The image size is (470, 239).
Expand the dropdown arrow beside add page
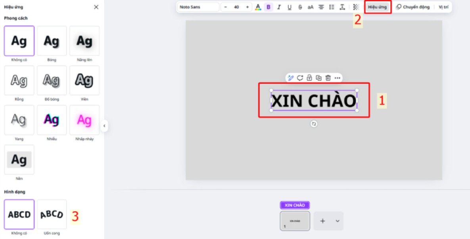[338, 221]
